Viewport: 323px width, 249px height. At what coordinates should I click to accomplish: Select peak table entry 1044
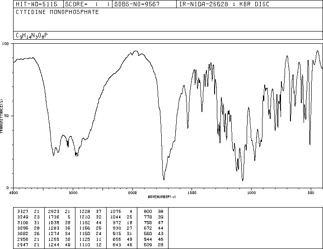click(116, 217)
